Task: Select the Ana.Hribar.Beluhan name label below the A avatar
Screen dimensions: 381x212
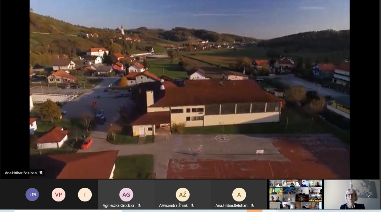Action: coord(231,205)
